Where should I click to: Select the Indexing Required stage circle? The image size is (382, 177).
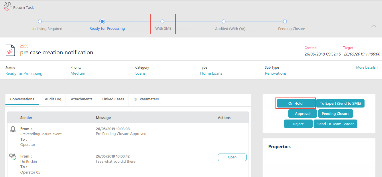(40, 21)
